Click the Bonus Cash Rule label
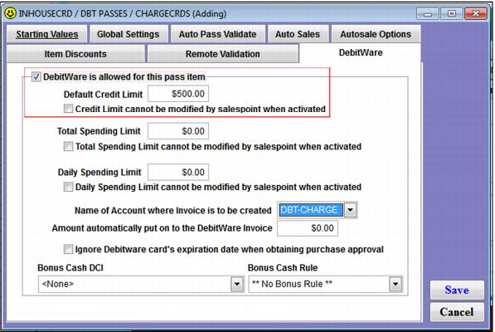495x332 pixels. tap(283, 267)
